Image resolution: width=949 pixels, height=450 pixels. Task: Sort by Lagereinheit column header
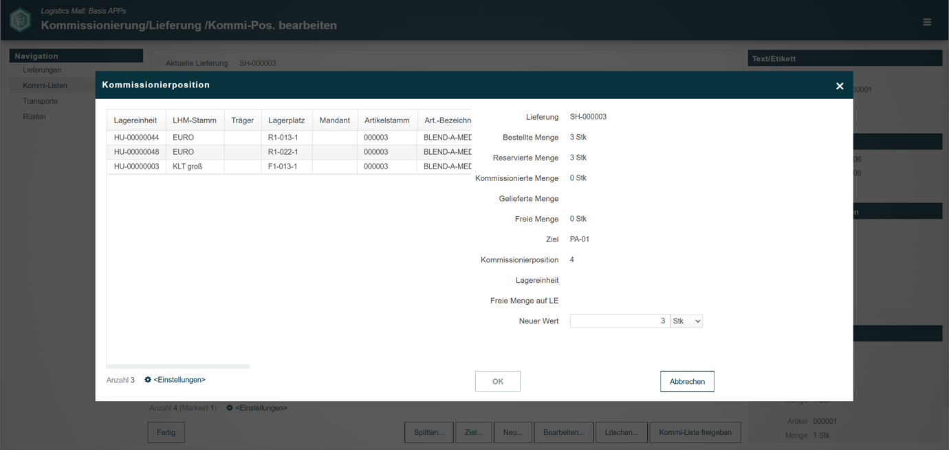(135, 120)
